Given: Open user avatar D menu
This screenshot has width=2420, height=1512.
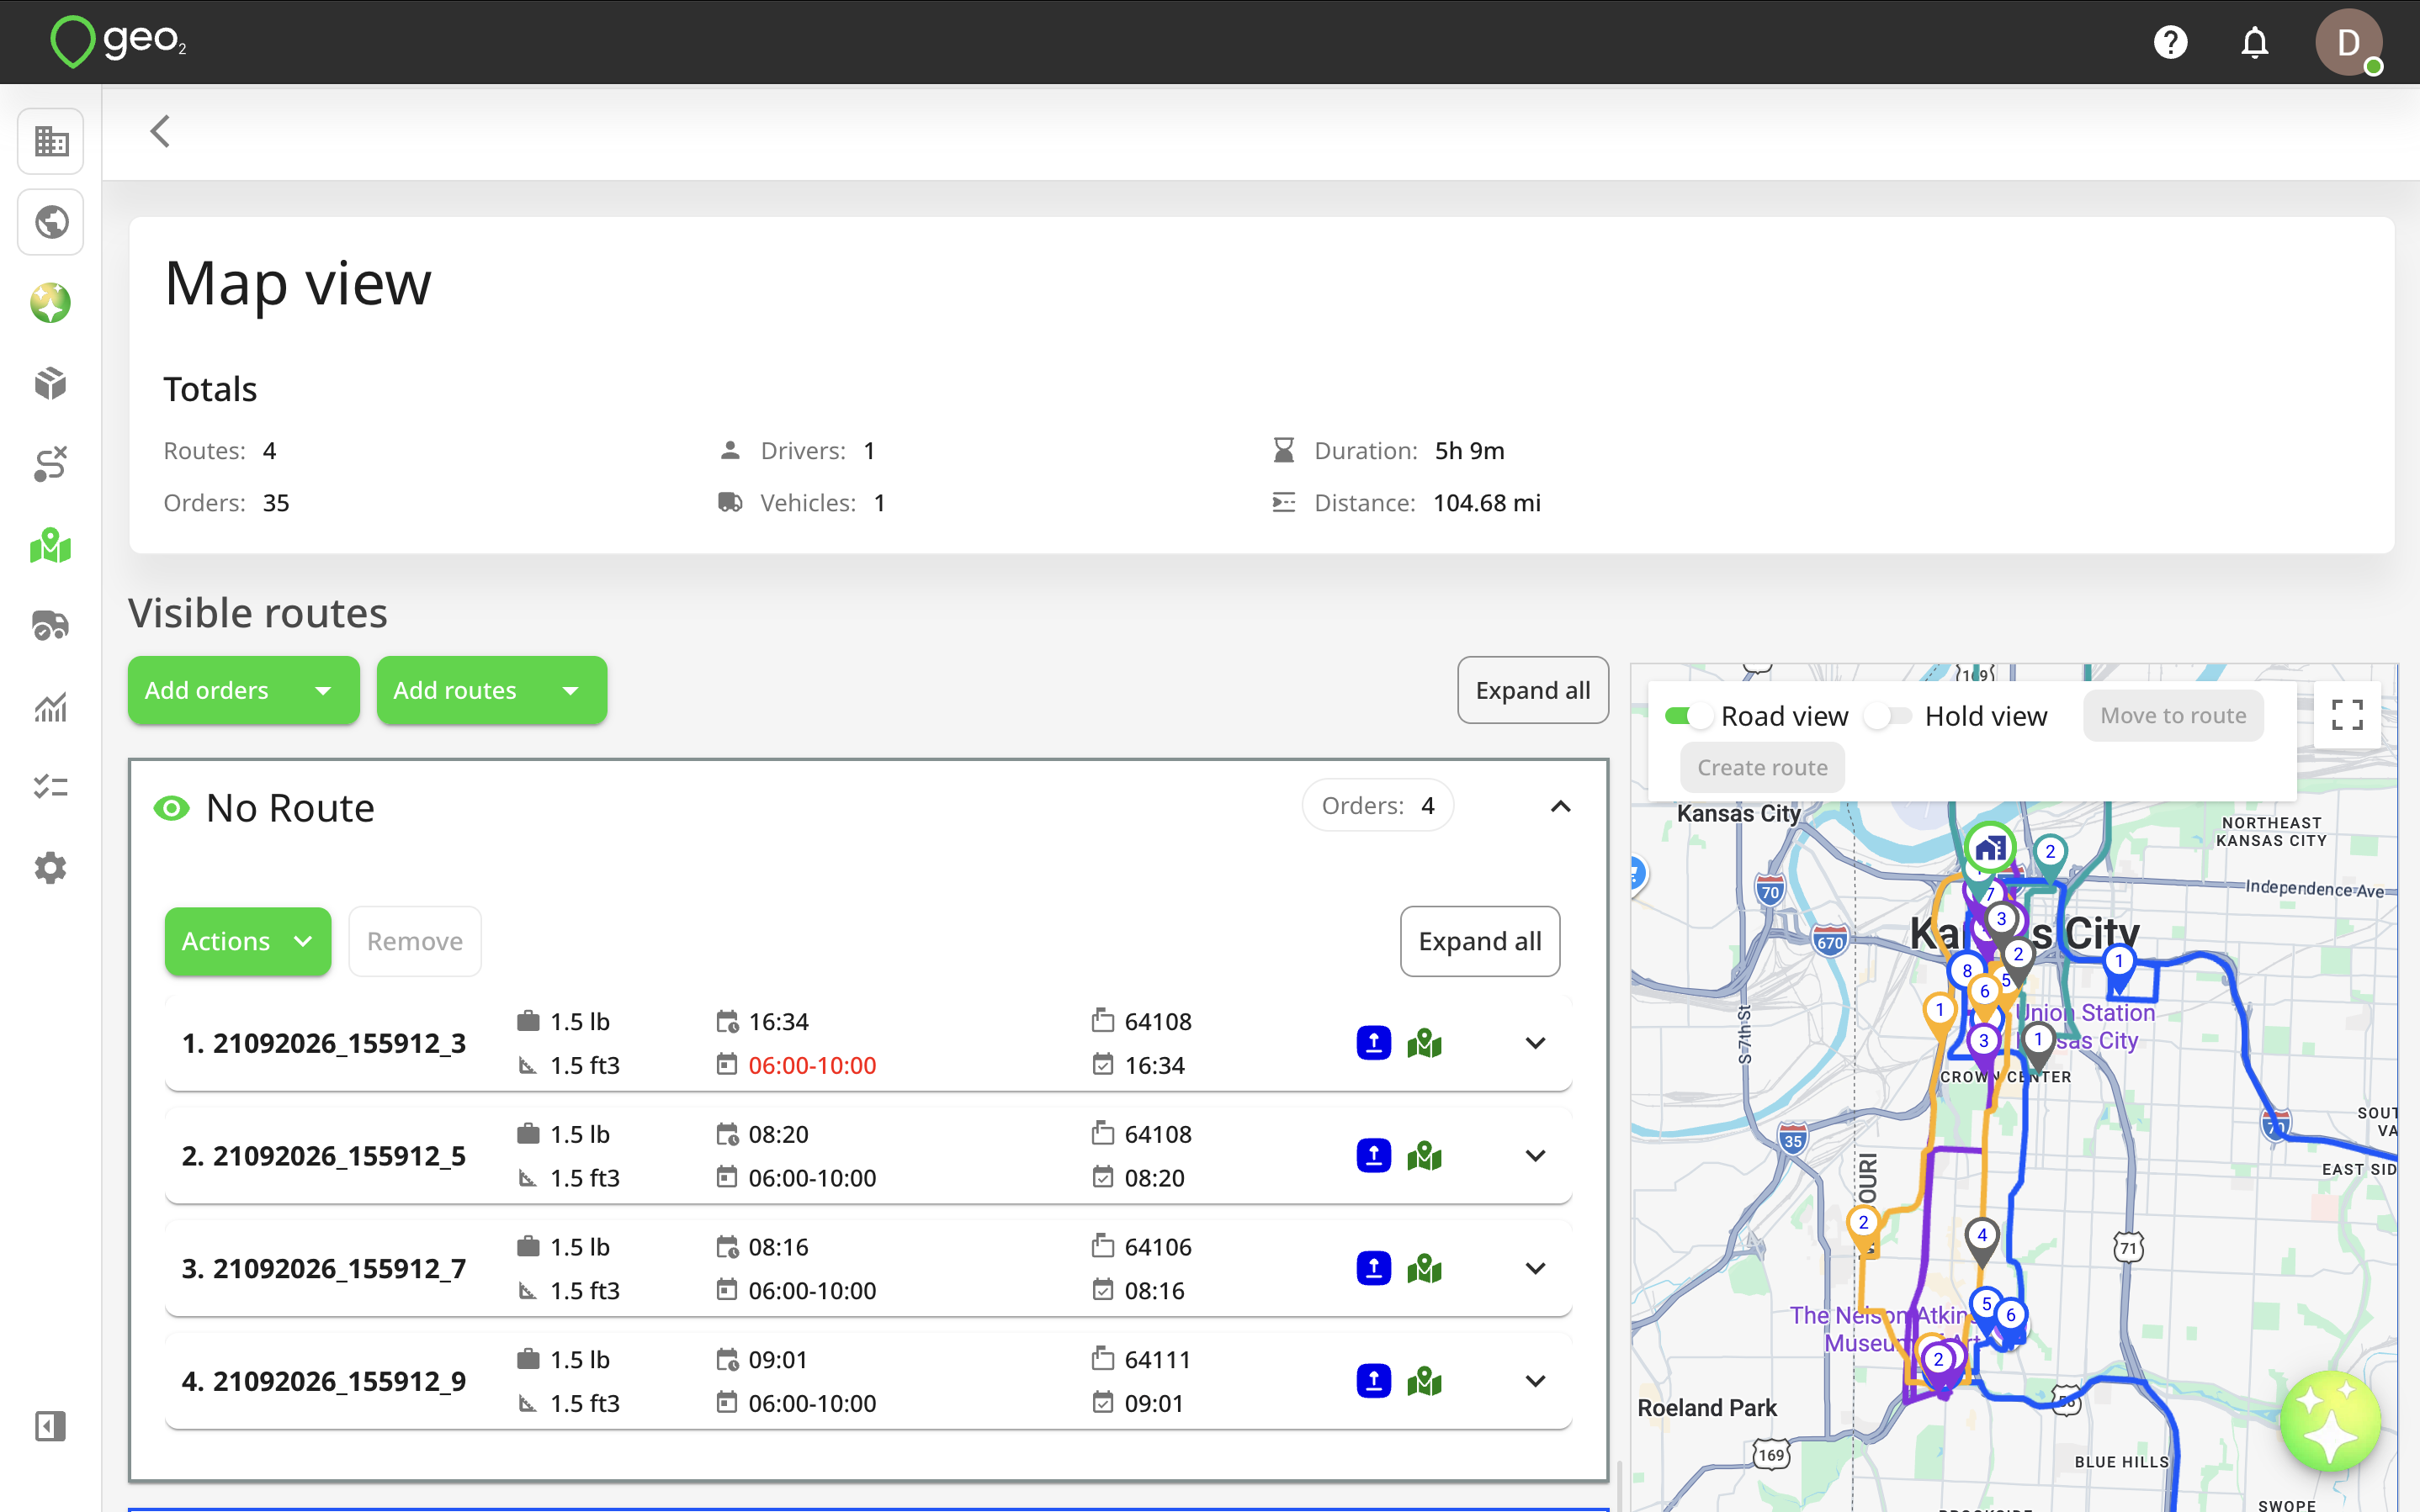Looking at the screenshot, I should 2348,42.
